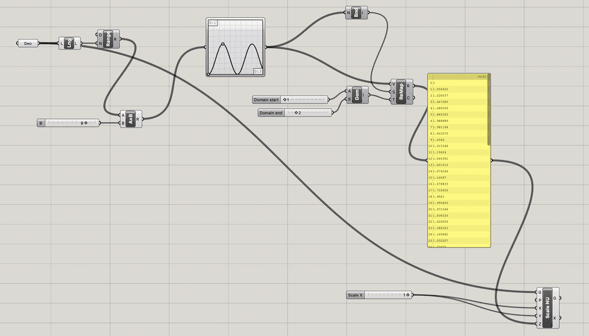The image size is (589, 336).
Task: Click the B input of Dom
Action: tap(349, 99)
